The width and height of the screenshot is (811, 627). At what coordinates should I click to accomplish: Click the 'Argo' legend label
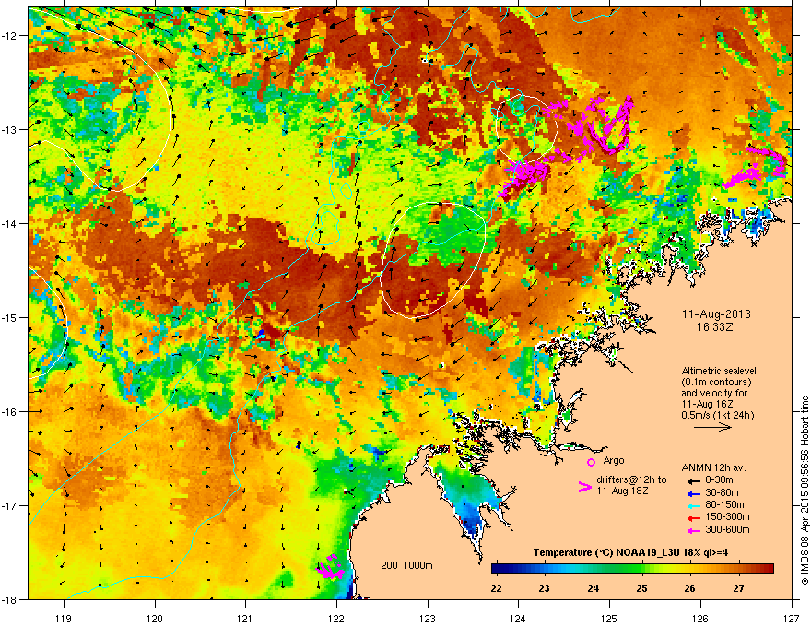pos(614,460)
